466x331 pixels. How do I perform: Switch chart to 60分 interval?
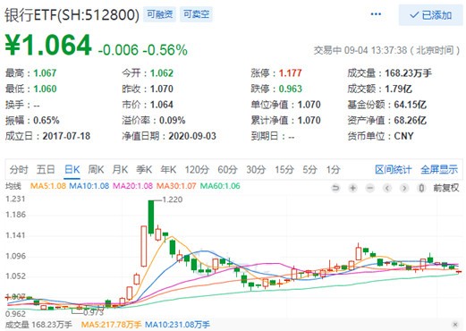(x=227, y=169)
